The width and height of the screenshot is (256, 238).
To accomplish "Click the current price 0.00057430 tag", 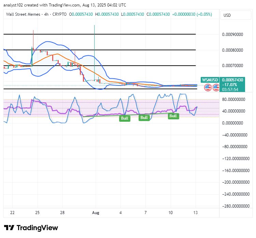I will click(232, 80).
